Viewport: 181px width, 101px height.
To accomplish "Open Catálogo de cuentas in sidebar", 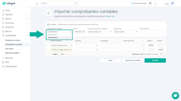I will tap(13, 40).
